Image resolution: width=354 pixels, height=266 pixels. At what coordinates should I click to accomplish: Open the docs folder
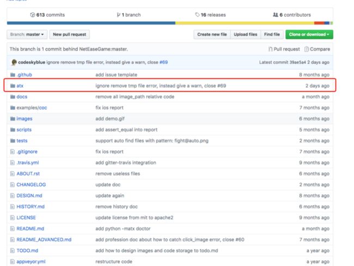[x=22, y=96]
